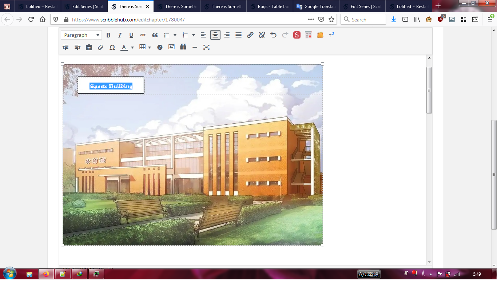Toggle the blockquote style

pos(155,35)
